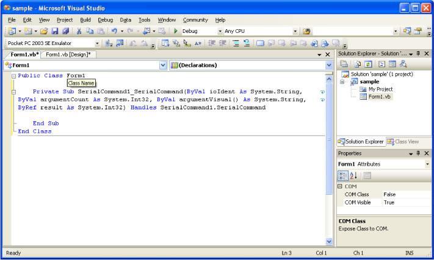This screenshot has width=434, height=260.
Task: Click the Save All icon
Action: (x=65, y=31)
